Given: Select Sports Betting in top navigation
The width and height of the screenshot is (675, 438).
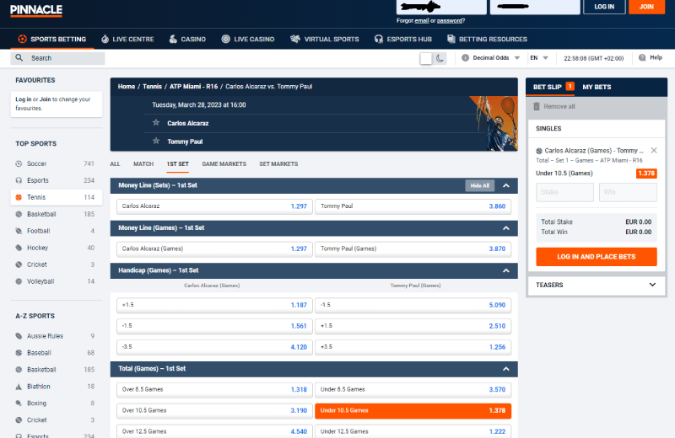Looking at the screenshot, I should [x=52, y=39].
